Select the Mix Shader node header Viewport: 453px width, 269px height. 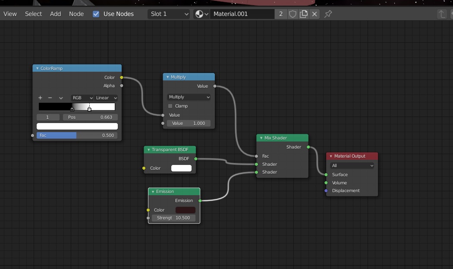pos(282,138)
